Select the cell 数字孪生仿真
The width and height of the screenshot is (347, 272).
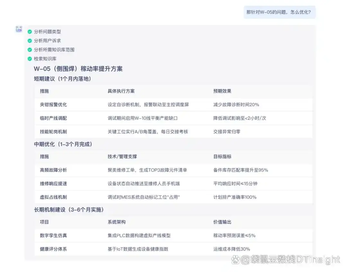click(x=53, y=235)
